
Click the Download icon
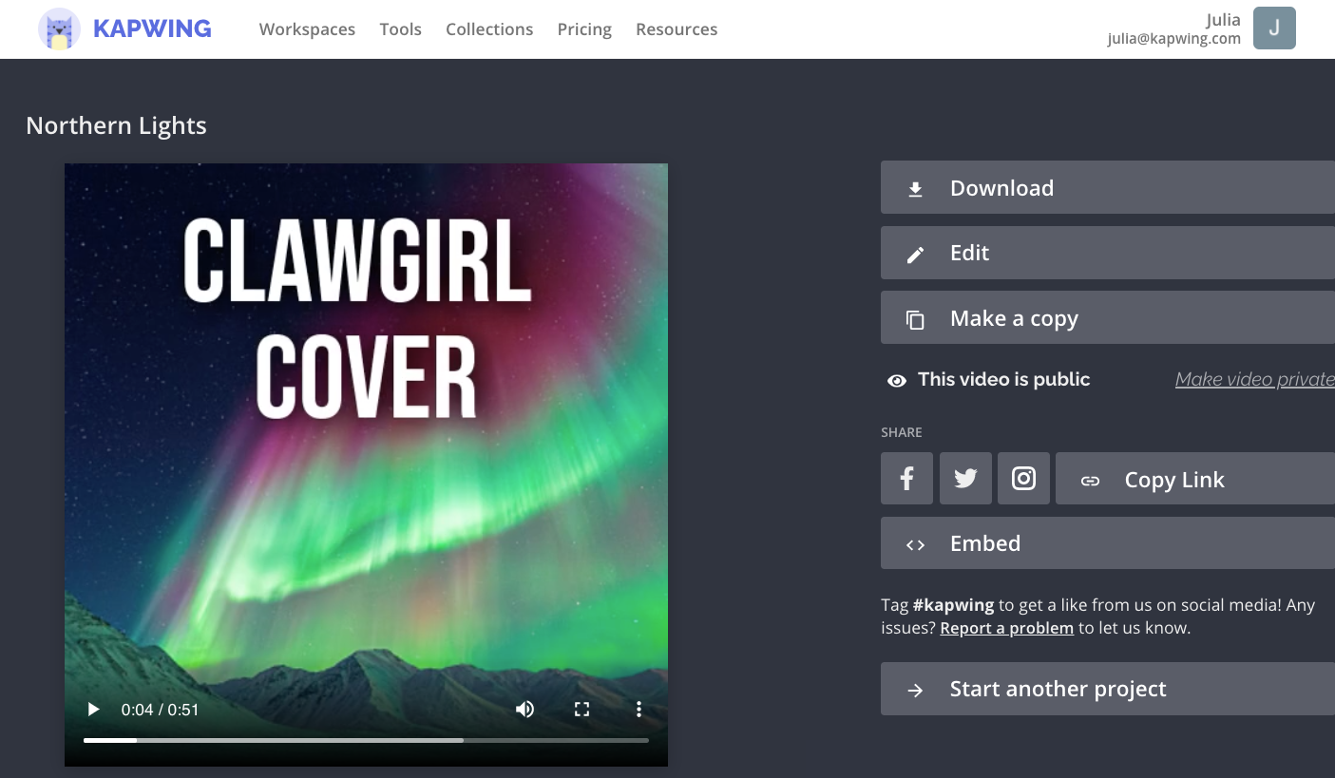pyautogui.click(x=915, y=187)
